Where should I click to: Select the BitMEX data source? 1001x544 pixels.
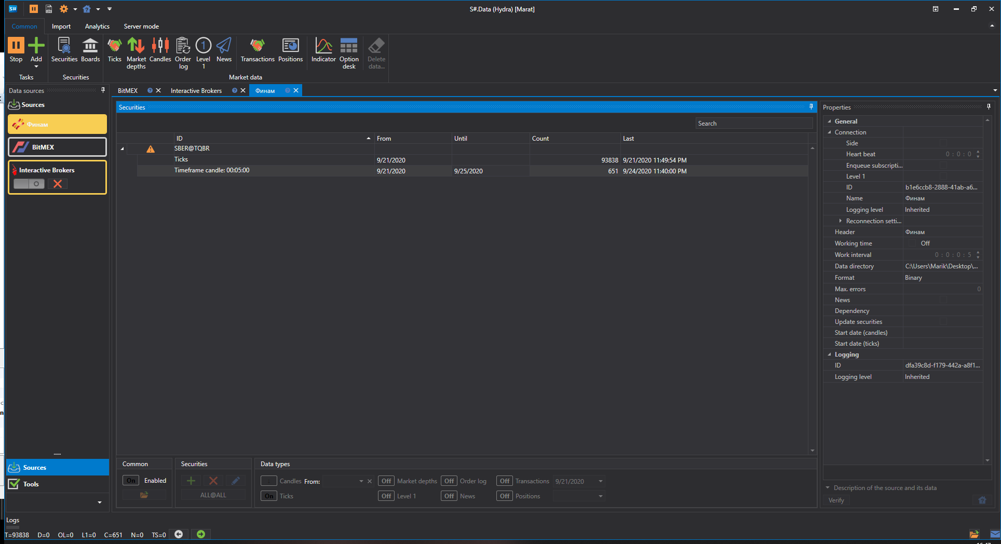[x=57, y=147]
